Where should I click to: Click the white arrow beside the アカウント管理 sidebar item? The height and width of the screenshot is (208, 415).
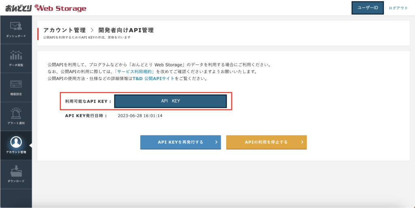click(30, 145)
